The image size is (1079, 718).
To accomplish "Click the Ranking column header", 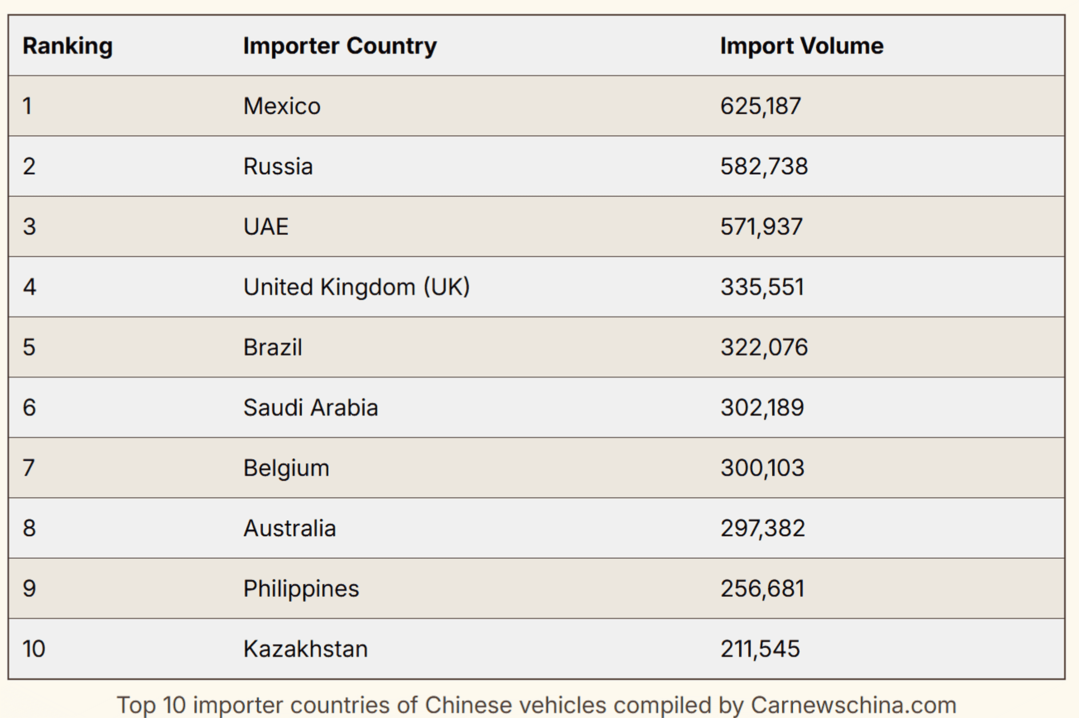I will click(x=67, y=46).
